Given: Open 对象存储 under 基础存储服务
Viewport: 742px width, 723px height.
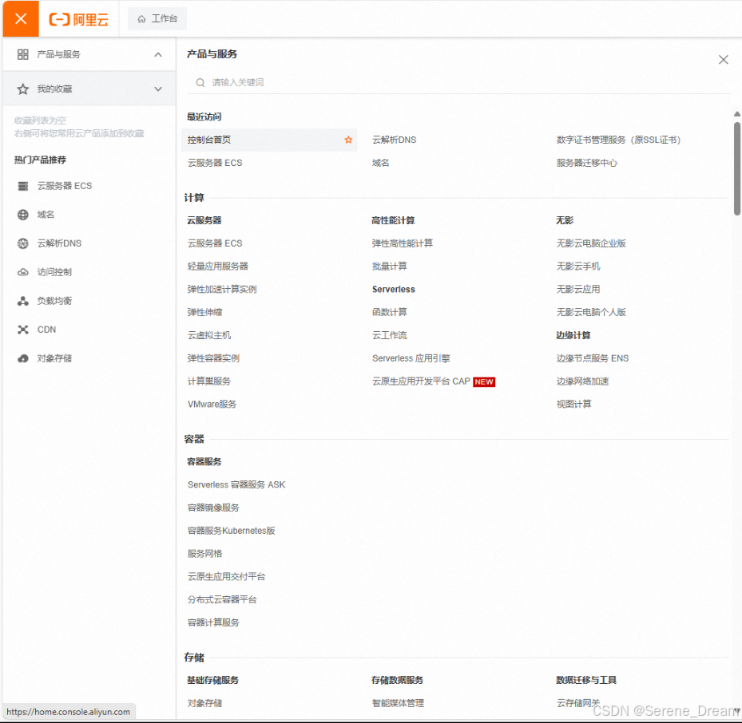Looking at the screenshot, I should (205, 704).
